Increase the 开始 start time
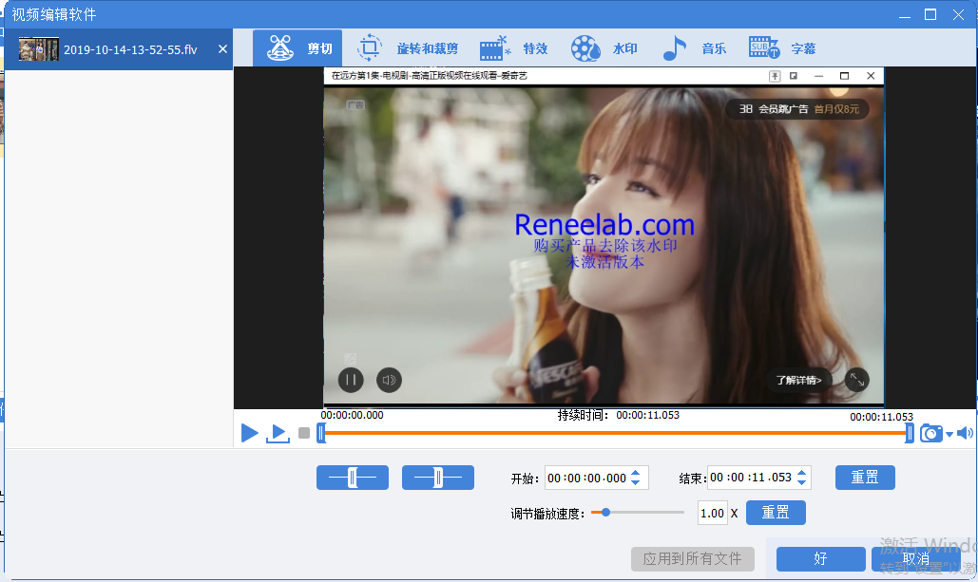Viewport: 978px width, 582px height. click(x=636, y=472)
